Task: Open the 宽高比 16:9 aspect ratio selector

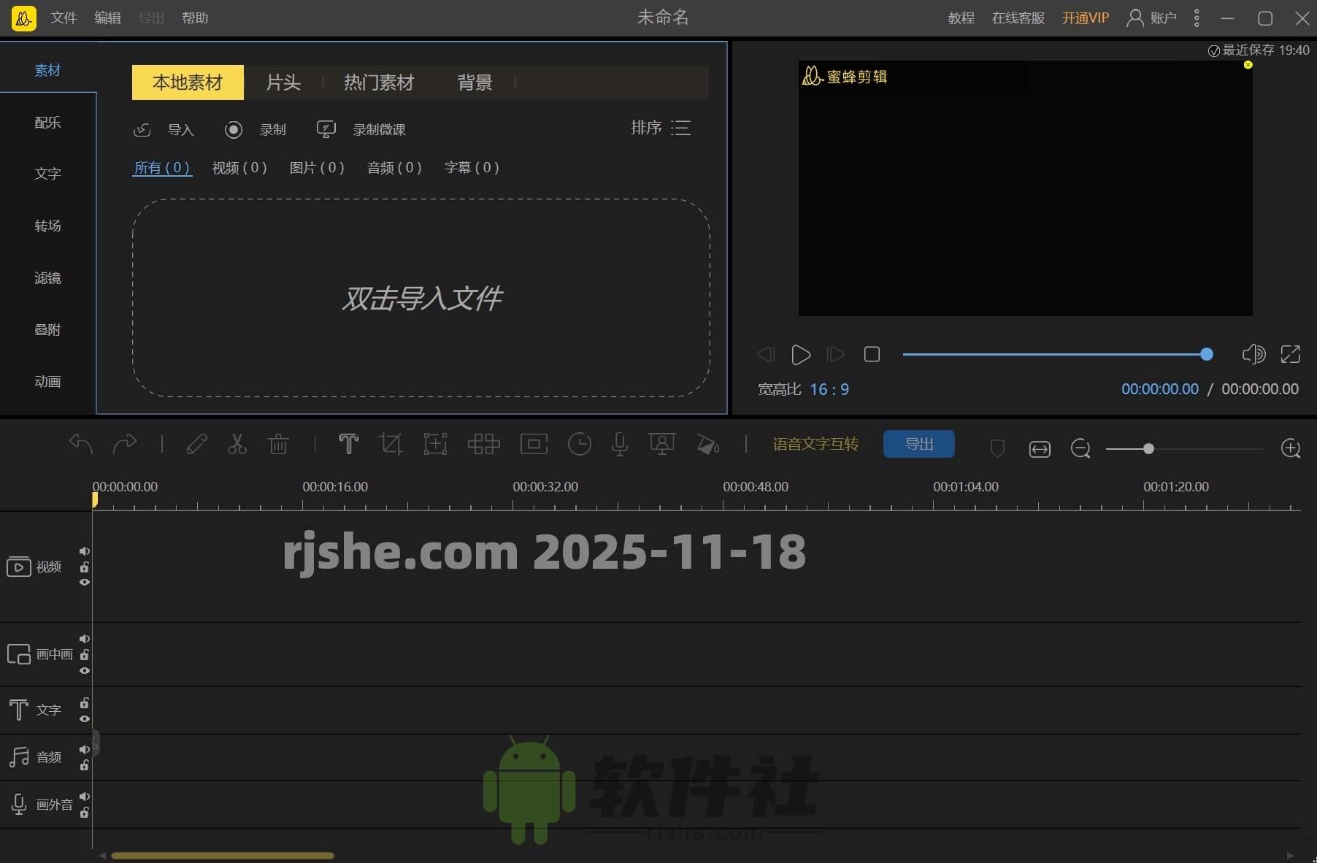Action: (831, 389)
